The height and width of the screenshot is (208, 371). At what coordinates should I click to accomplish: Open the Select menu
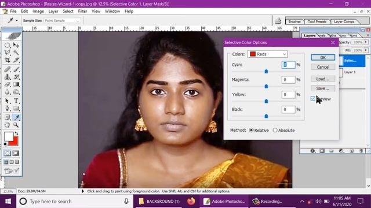tap(68, 11)
